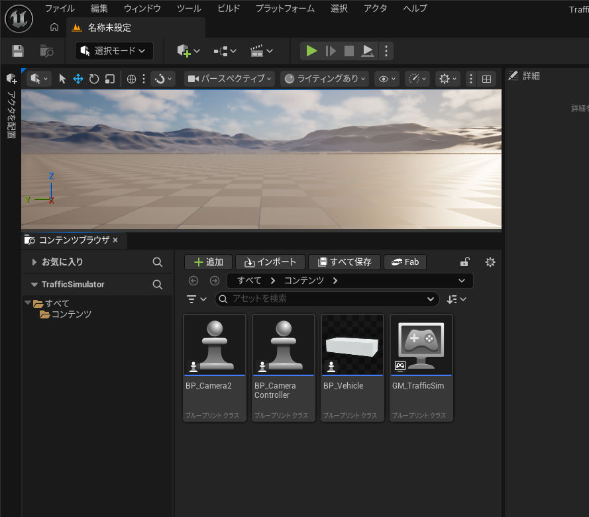Click the browse content folder icon
Image resolution: width=589 pixels, height=517 pixels.
(46, 51)
